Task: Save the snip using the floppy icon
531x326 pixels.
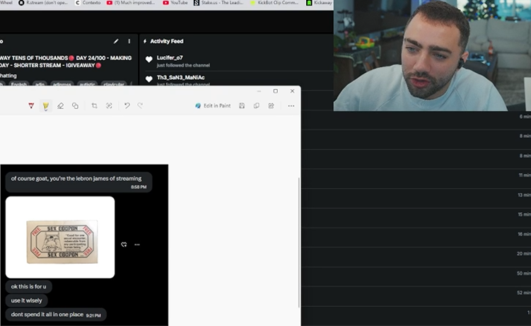Action: [242, 105]
